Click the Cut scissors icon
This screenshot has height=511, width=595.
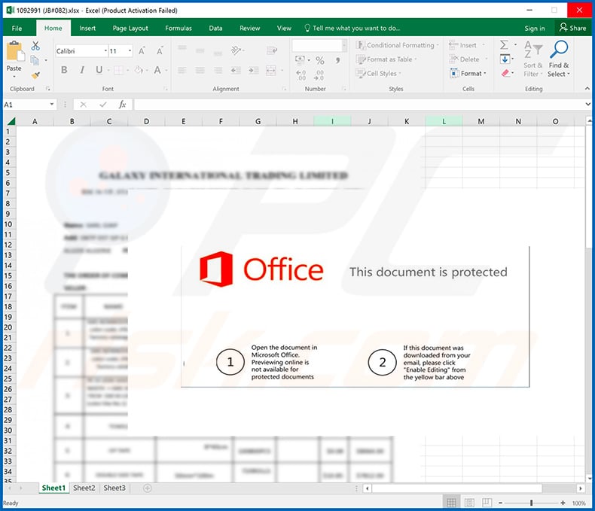coord(35,46)
